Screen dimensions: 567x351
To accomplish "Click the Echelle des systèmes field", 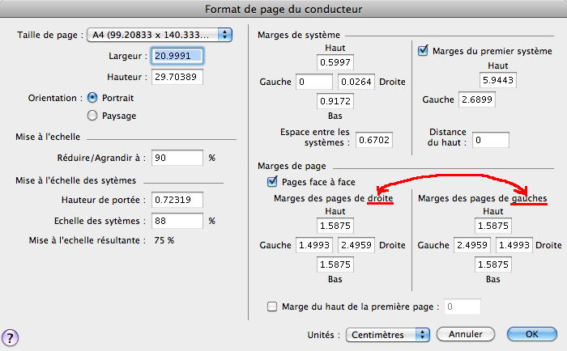I will (177, 220).
